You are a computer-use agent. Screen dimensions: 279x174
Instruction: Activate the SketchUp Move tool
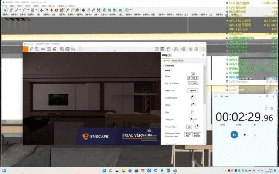51,10
